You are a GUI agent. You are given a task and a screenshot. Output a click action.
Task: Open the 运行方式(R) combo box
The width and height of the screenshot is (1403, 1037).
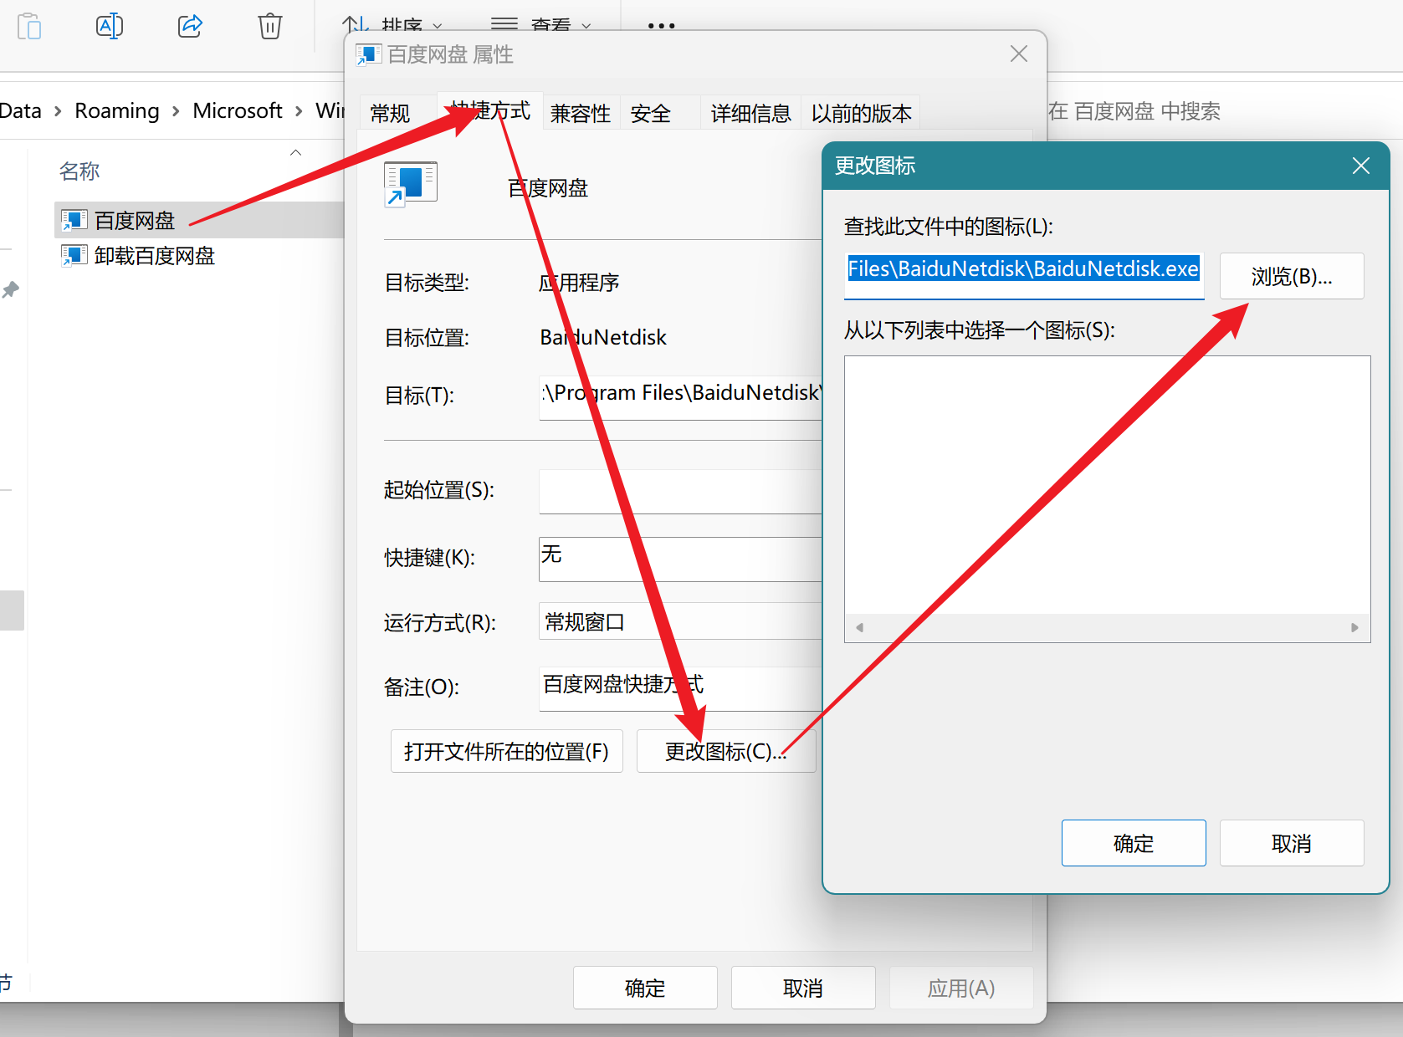coord(681,621)
